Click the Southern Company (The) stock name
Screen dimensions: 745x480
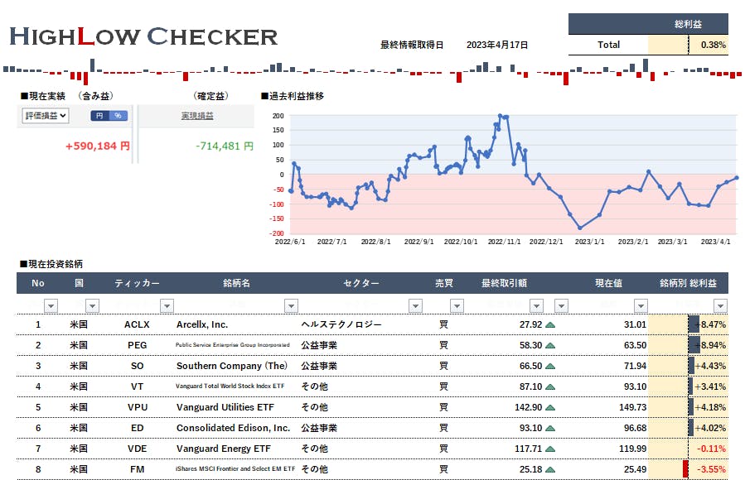point(231,366)
